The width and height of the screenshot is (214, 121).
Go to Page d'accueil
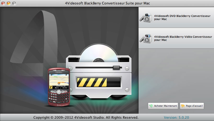pyautogui.click(x=192, y=106)
